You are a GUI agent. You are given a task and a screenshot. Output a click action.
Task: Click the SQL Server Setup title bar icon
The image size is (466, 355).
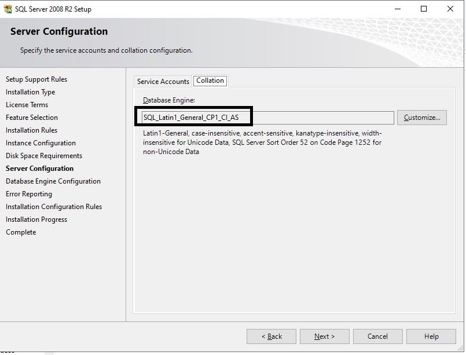pos(8,9)
